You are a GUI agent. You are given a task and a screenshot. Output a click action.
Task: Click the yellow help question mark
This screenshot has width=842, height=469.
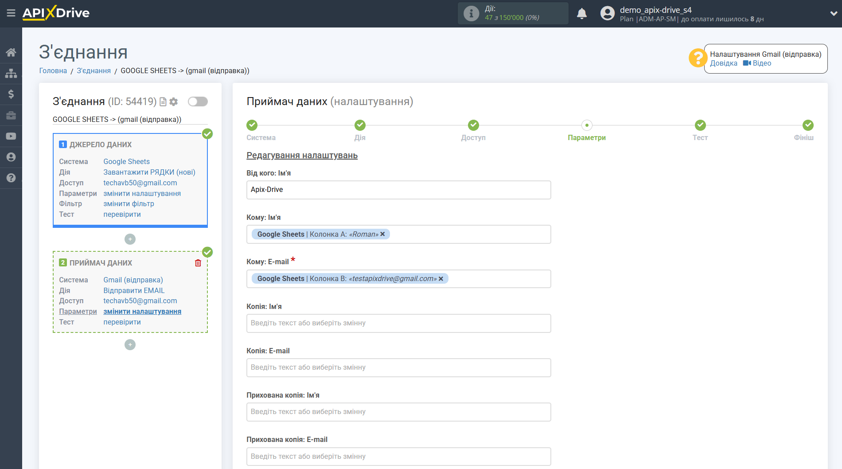click(x=698, y=58)
